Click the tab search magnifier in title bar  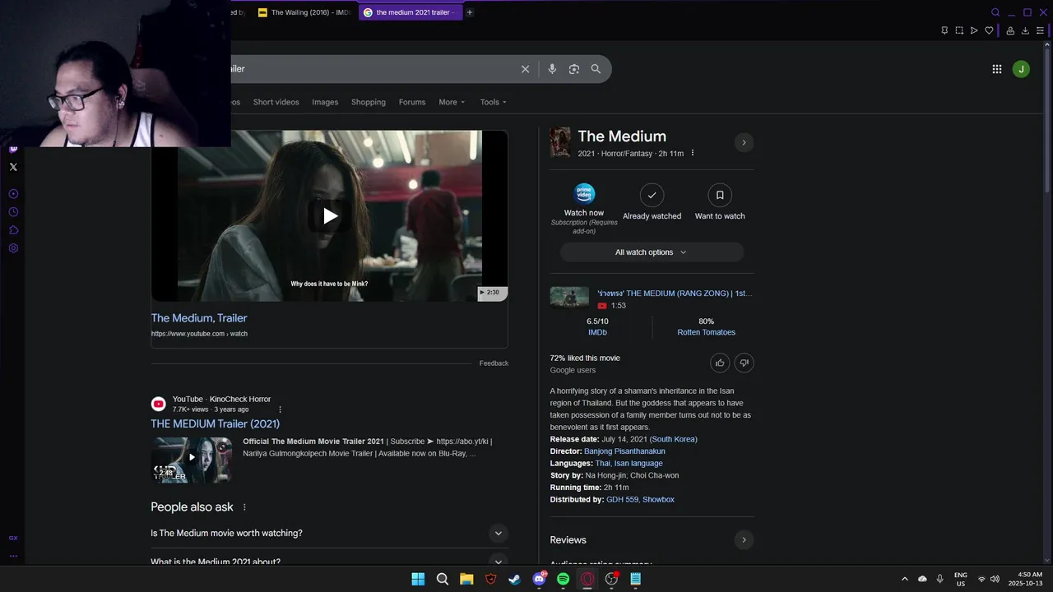995,12
